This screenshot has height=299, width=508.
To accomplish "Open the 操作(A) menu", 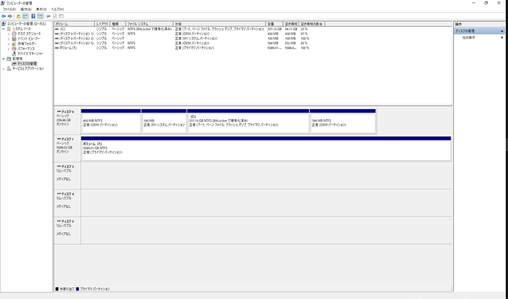I will [x=26, y=9].
